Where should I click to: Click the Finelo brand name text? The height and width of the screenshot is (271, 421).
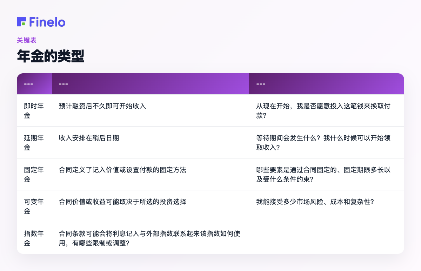[x=47, y=22]
